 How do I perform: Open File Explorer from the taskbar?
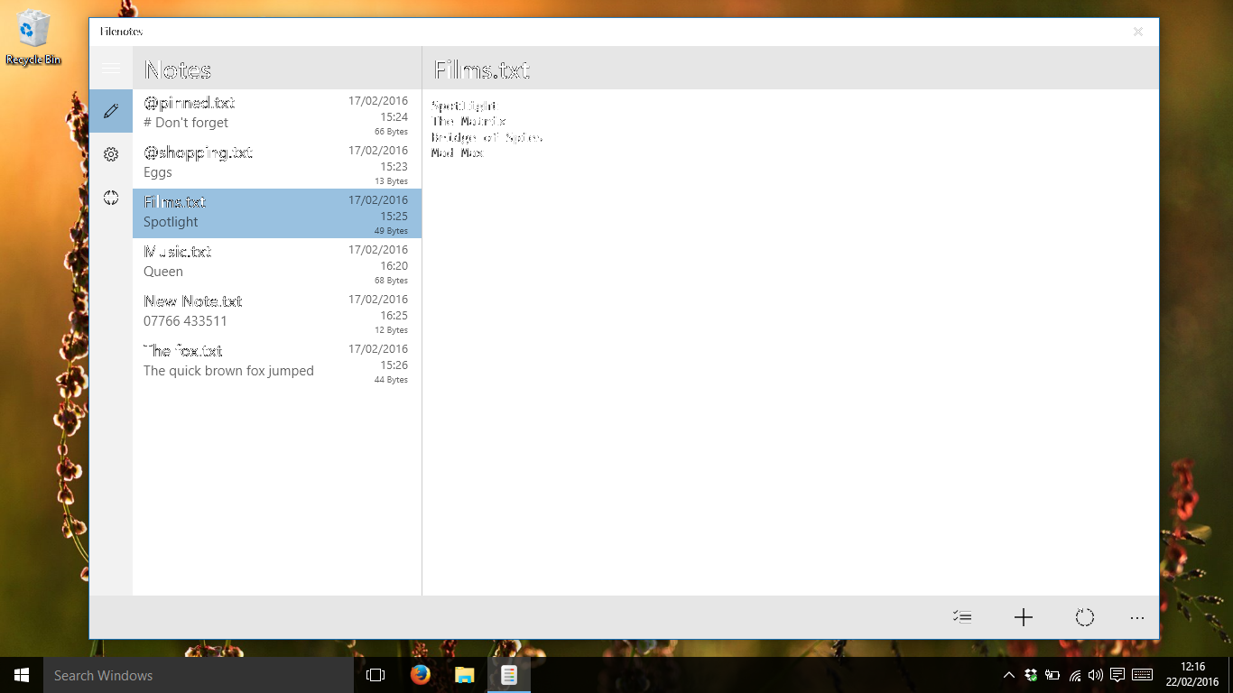pos(464,675)
